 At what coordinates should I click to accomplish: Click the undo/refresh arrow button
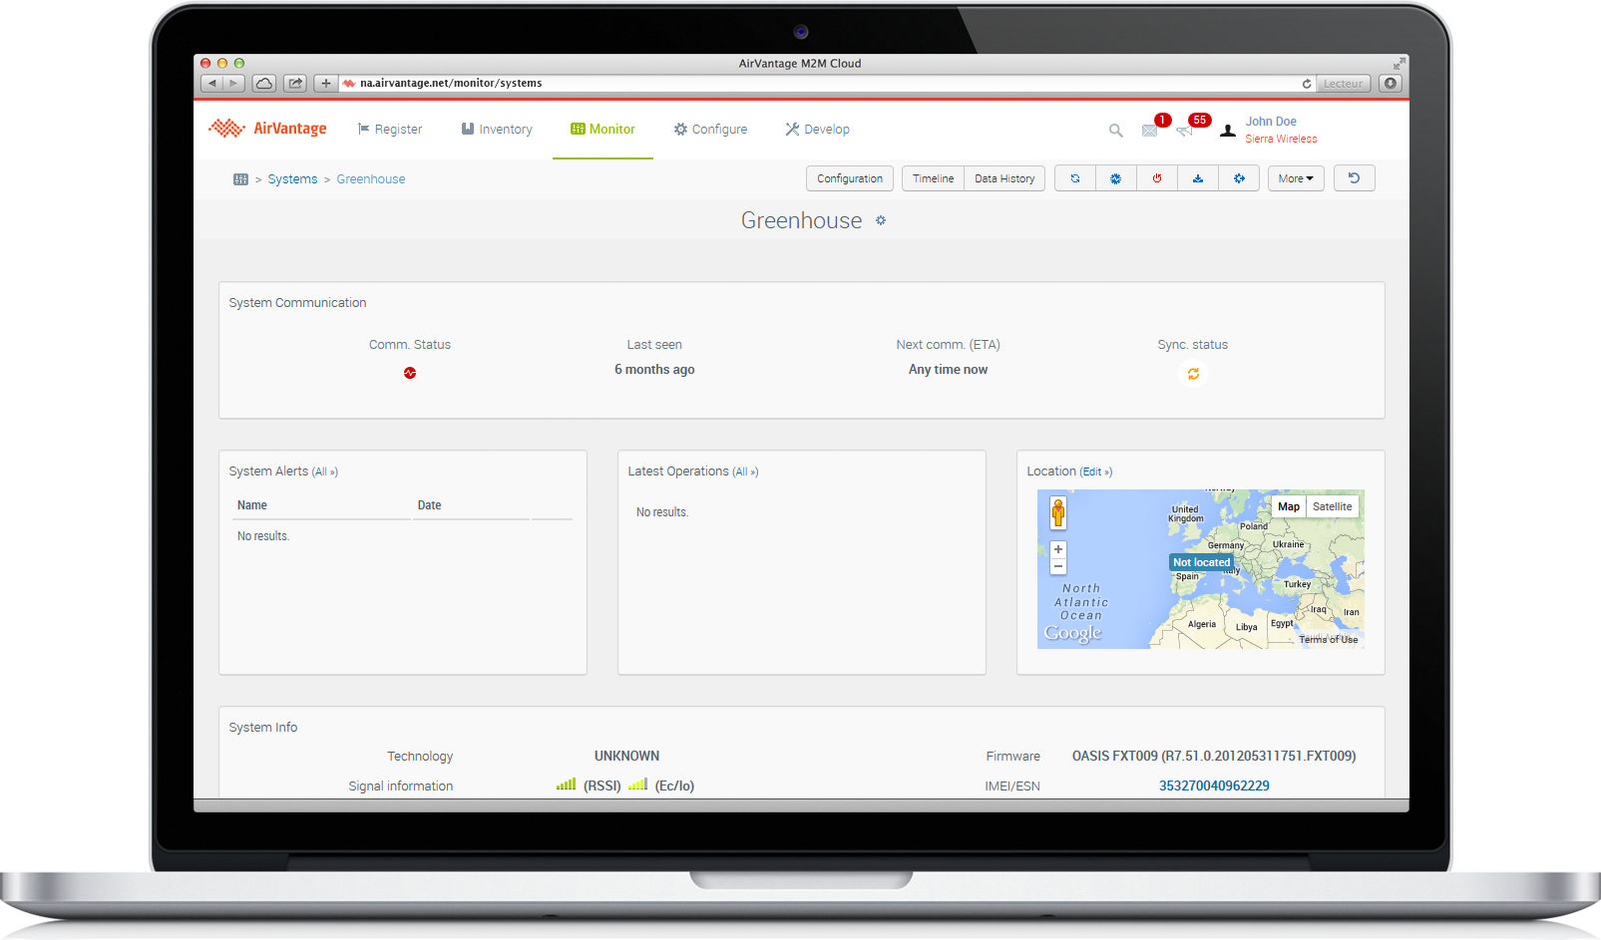[1354, 178]
